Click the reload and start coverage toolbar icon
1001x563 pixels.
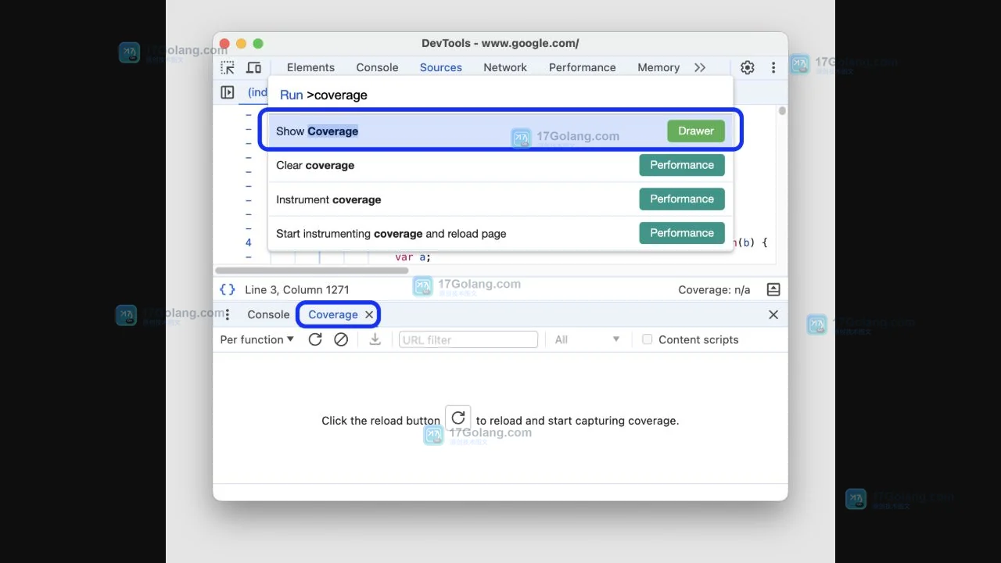click(x=315, y=339)
